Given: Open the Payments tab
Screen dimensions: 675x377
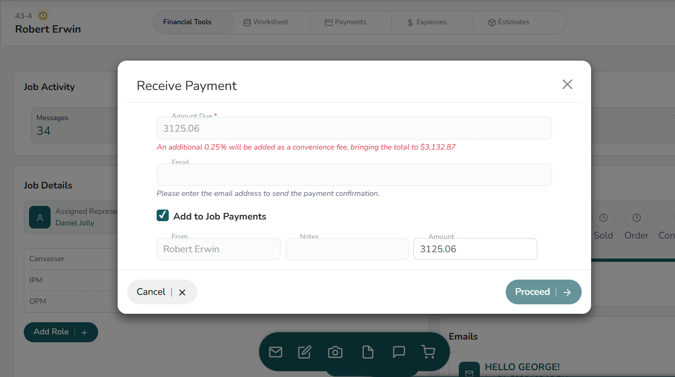Looking at the screenshot, I should pos(345,22).
